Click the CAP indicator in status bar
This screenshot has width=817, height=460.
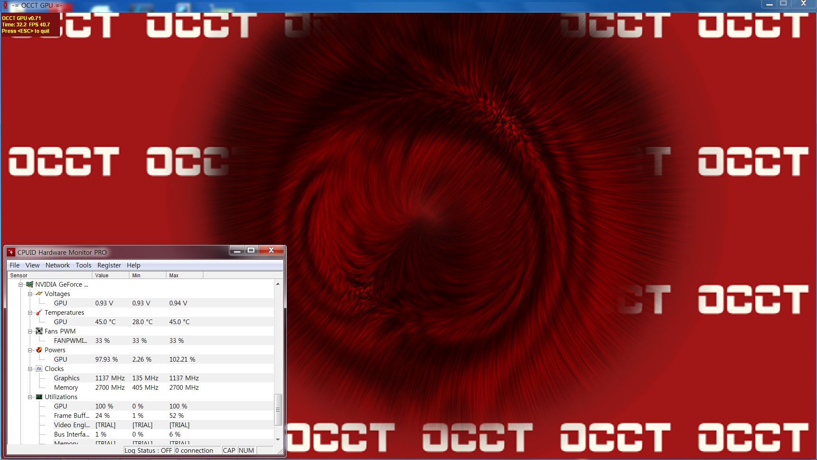(229, 451)
